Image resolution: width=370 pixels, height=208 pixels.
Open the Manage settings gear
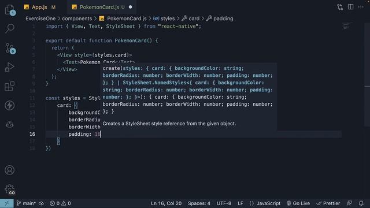[9, 190]
